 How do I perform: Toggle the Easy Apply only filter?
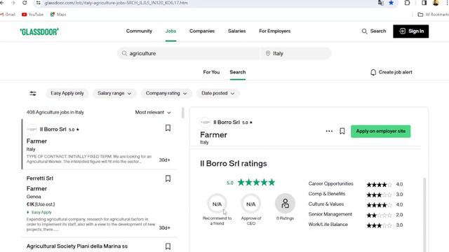[67, 93]
